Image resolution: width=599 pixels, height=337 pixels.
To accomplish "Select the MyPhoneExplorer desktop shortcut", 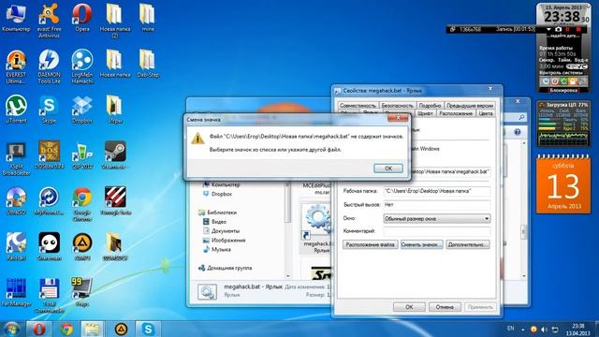I will click(x=49, y=201).
